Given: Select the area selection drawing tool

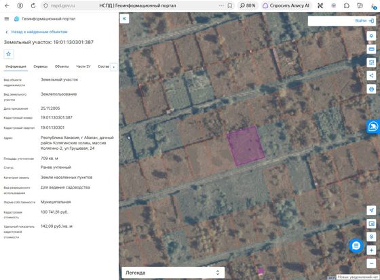Looking at the screenshot, I should [x=371, y=62].
